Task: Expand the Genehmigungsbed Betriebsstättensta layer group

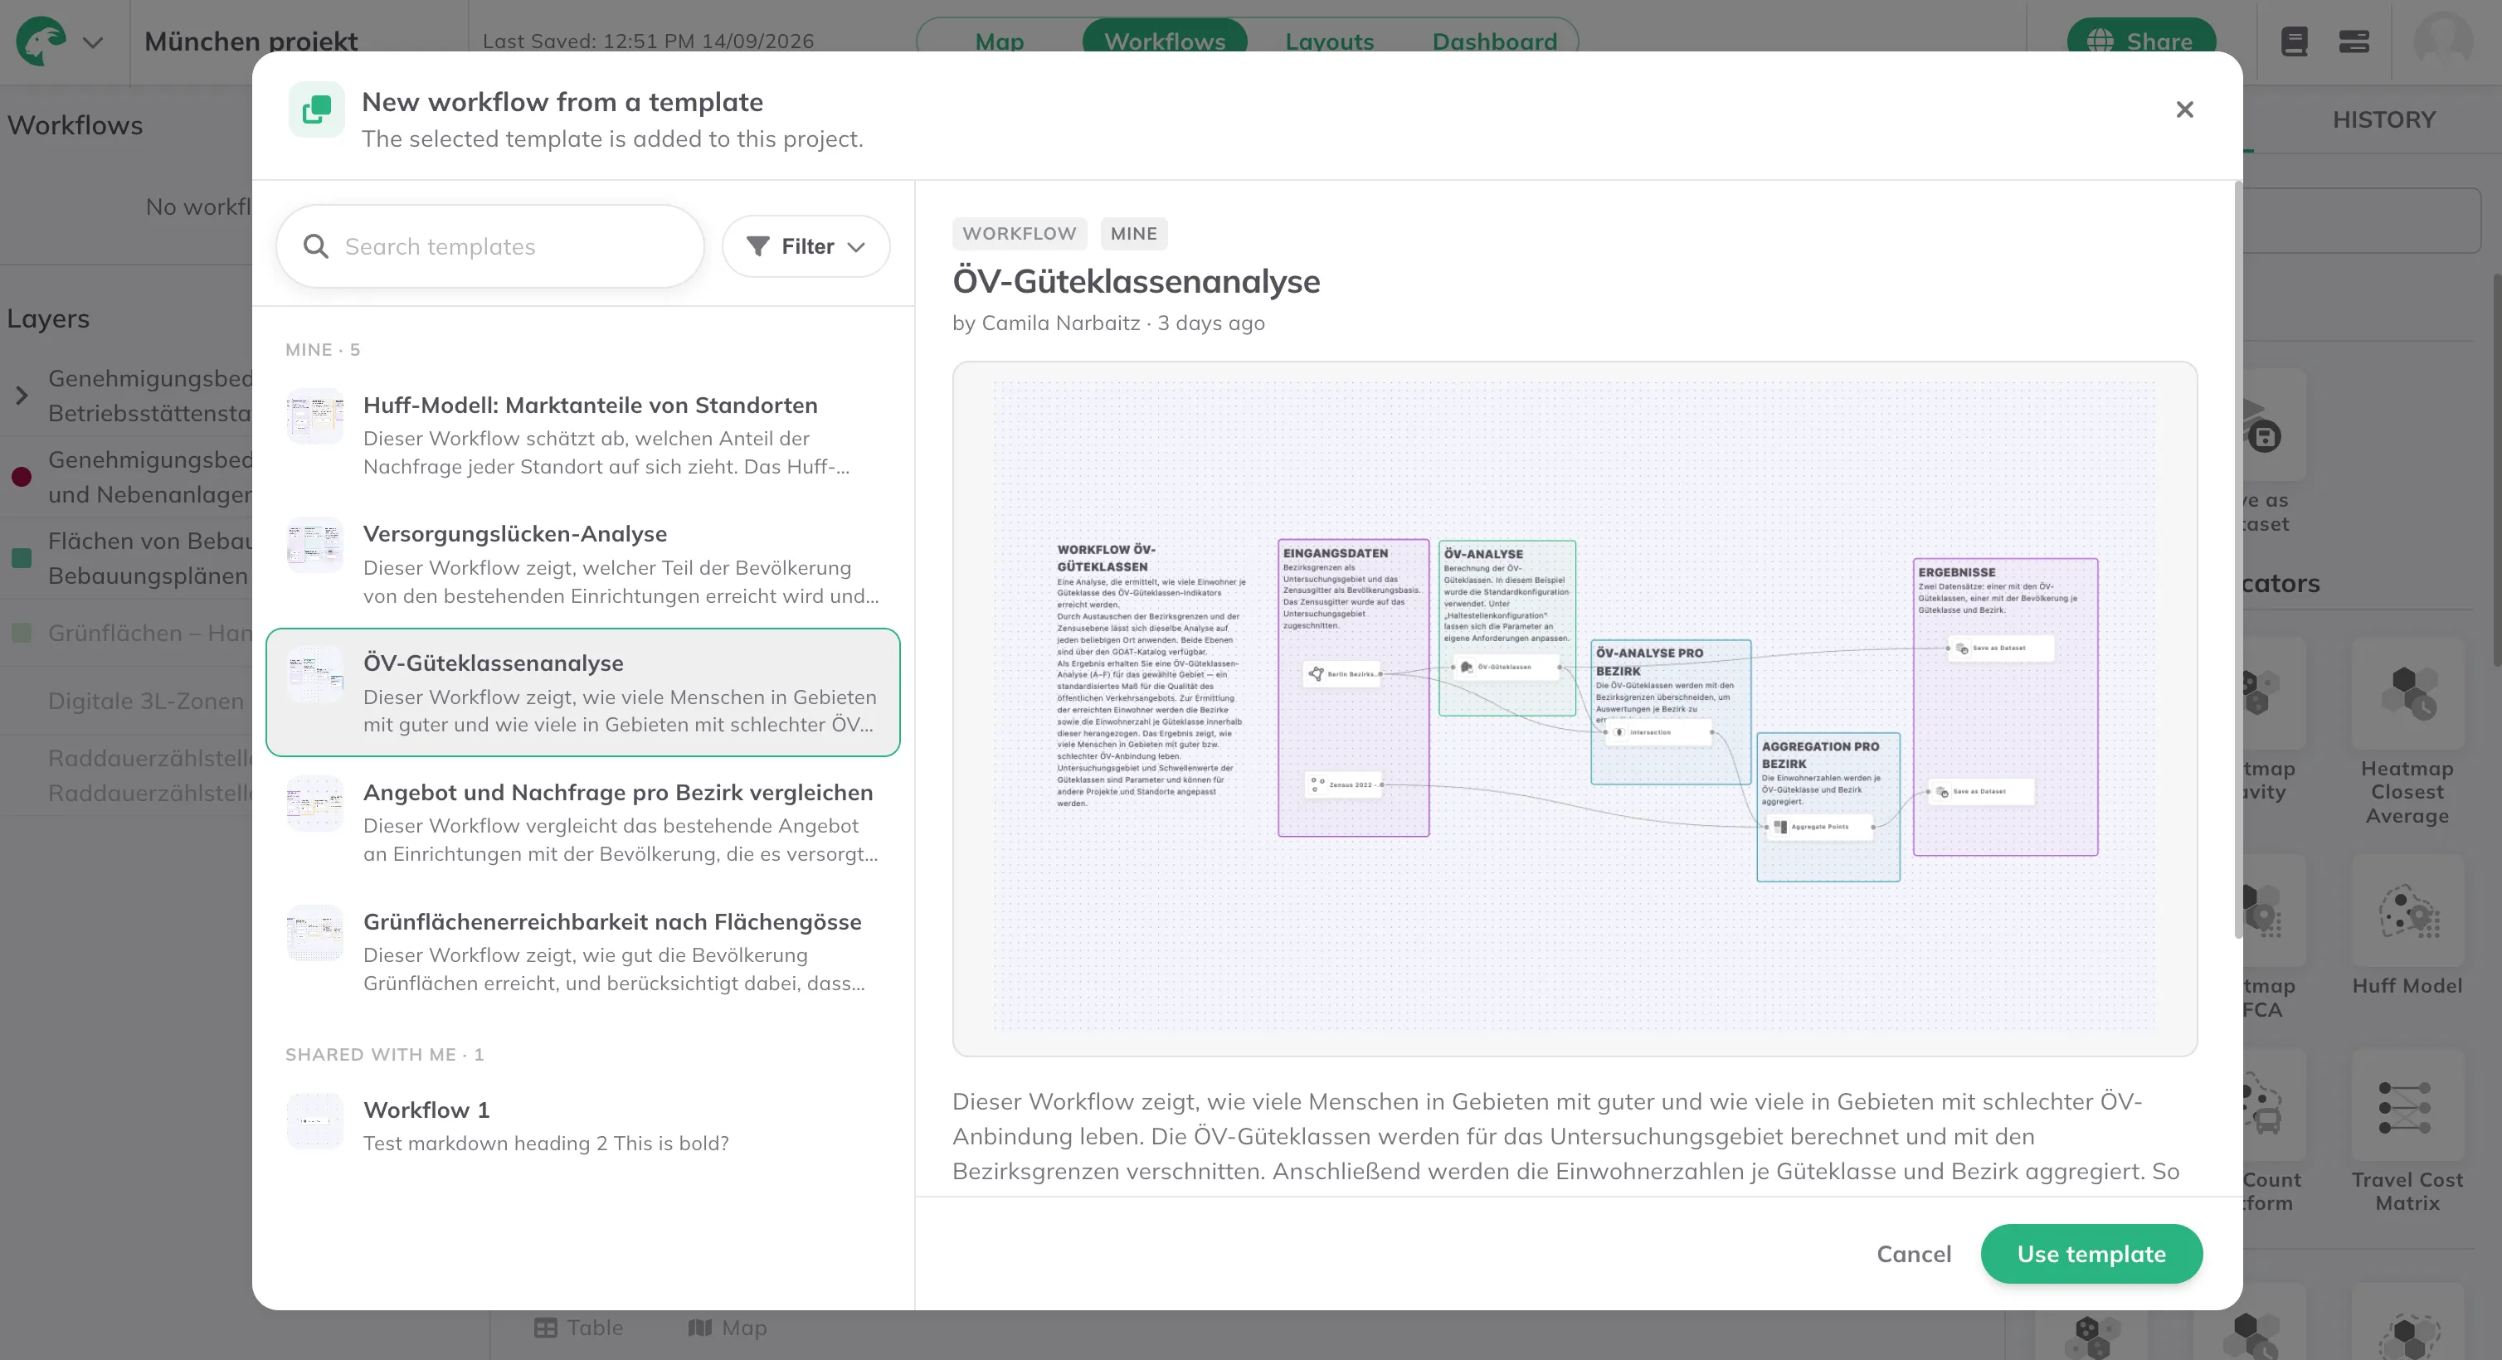Action: coord(22,396)
